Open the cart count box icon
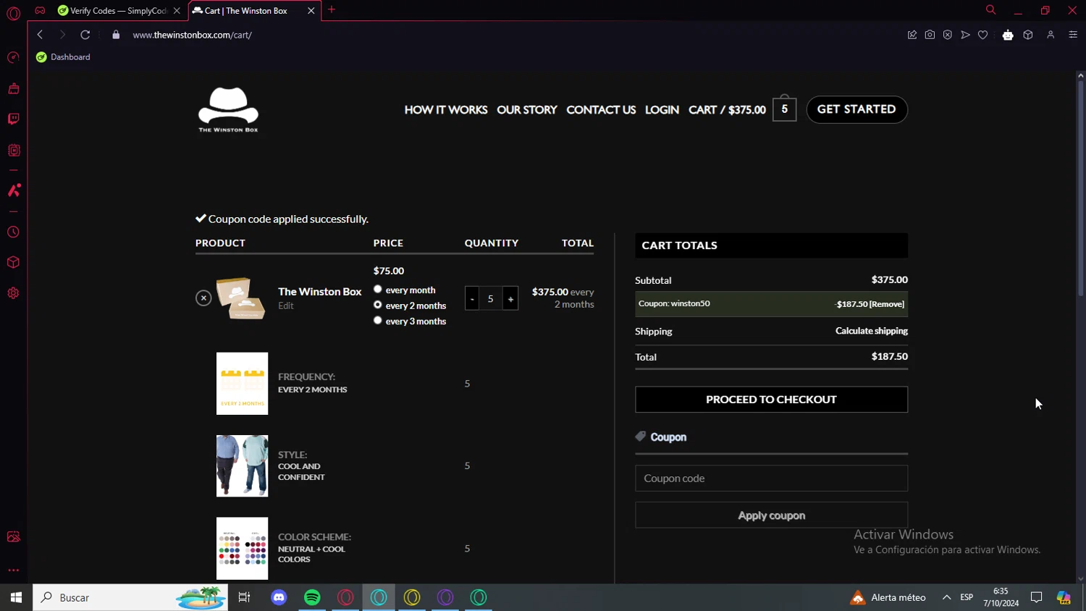This screenshot has width=1086, height=611. [784, 109]
